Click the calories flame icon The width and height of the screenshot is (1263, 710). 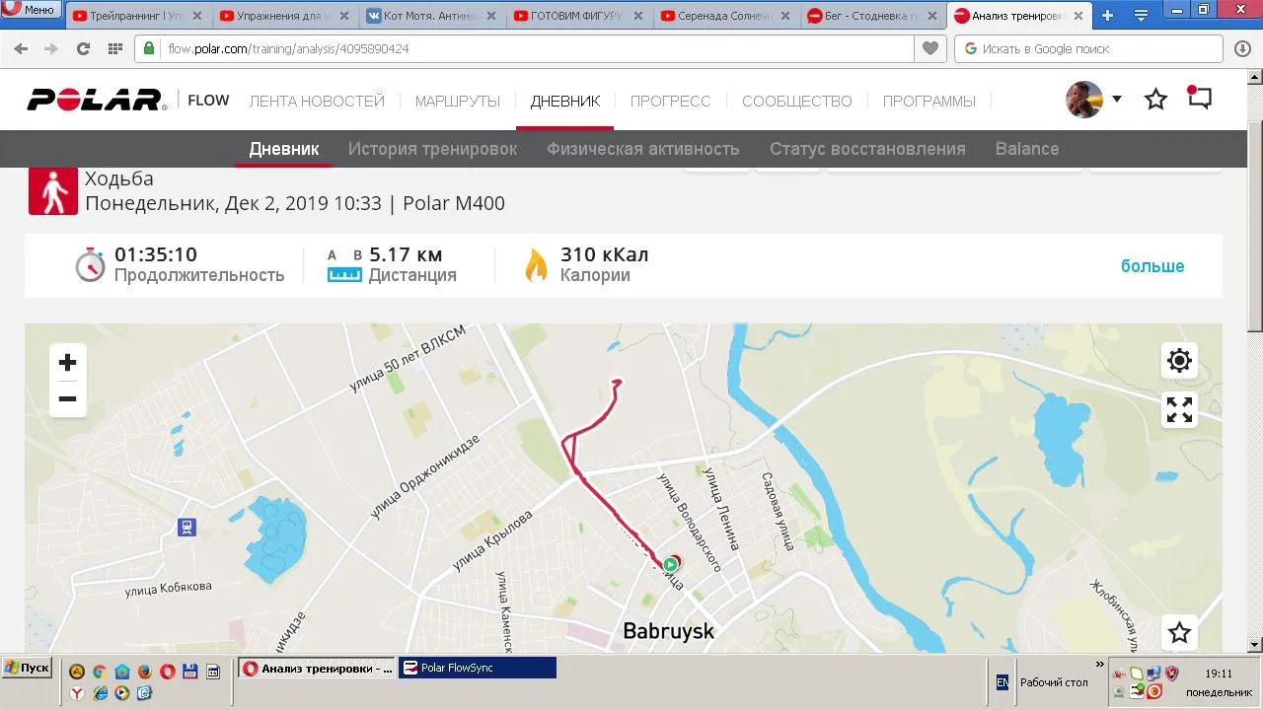536,264
